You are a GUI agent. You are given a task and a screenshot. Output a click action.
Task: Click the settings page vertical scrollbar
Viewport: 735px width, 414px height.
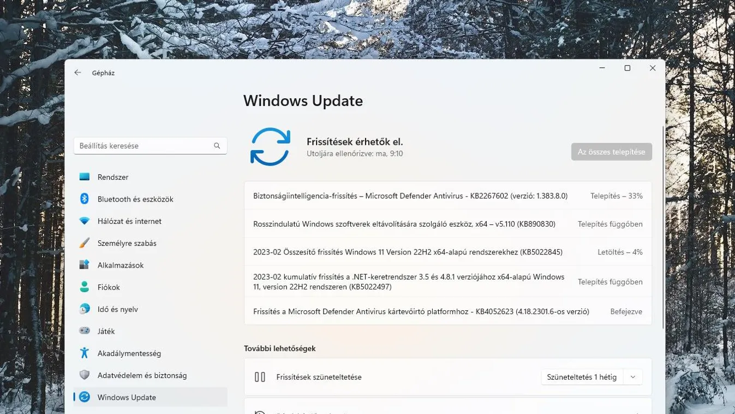pos(664,227)
